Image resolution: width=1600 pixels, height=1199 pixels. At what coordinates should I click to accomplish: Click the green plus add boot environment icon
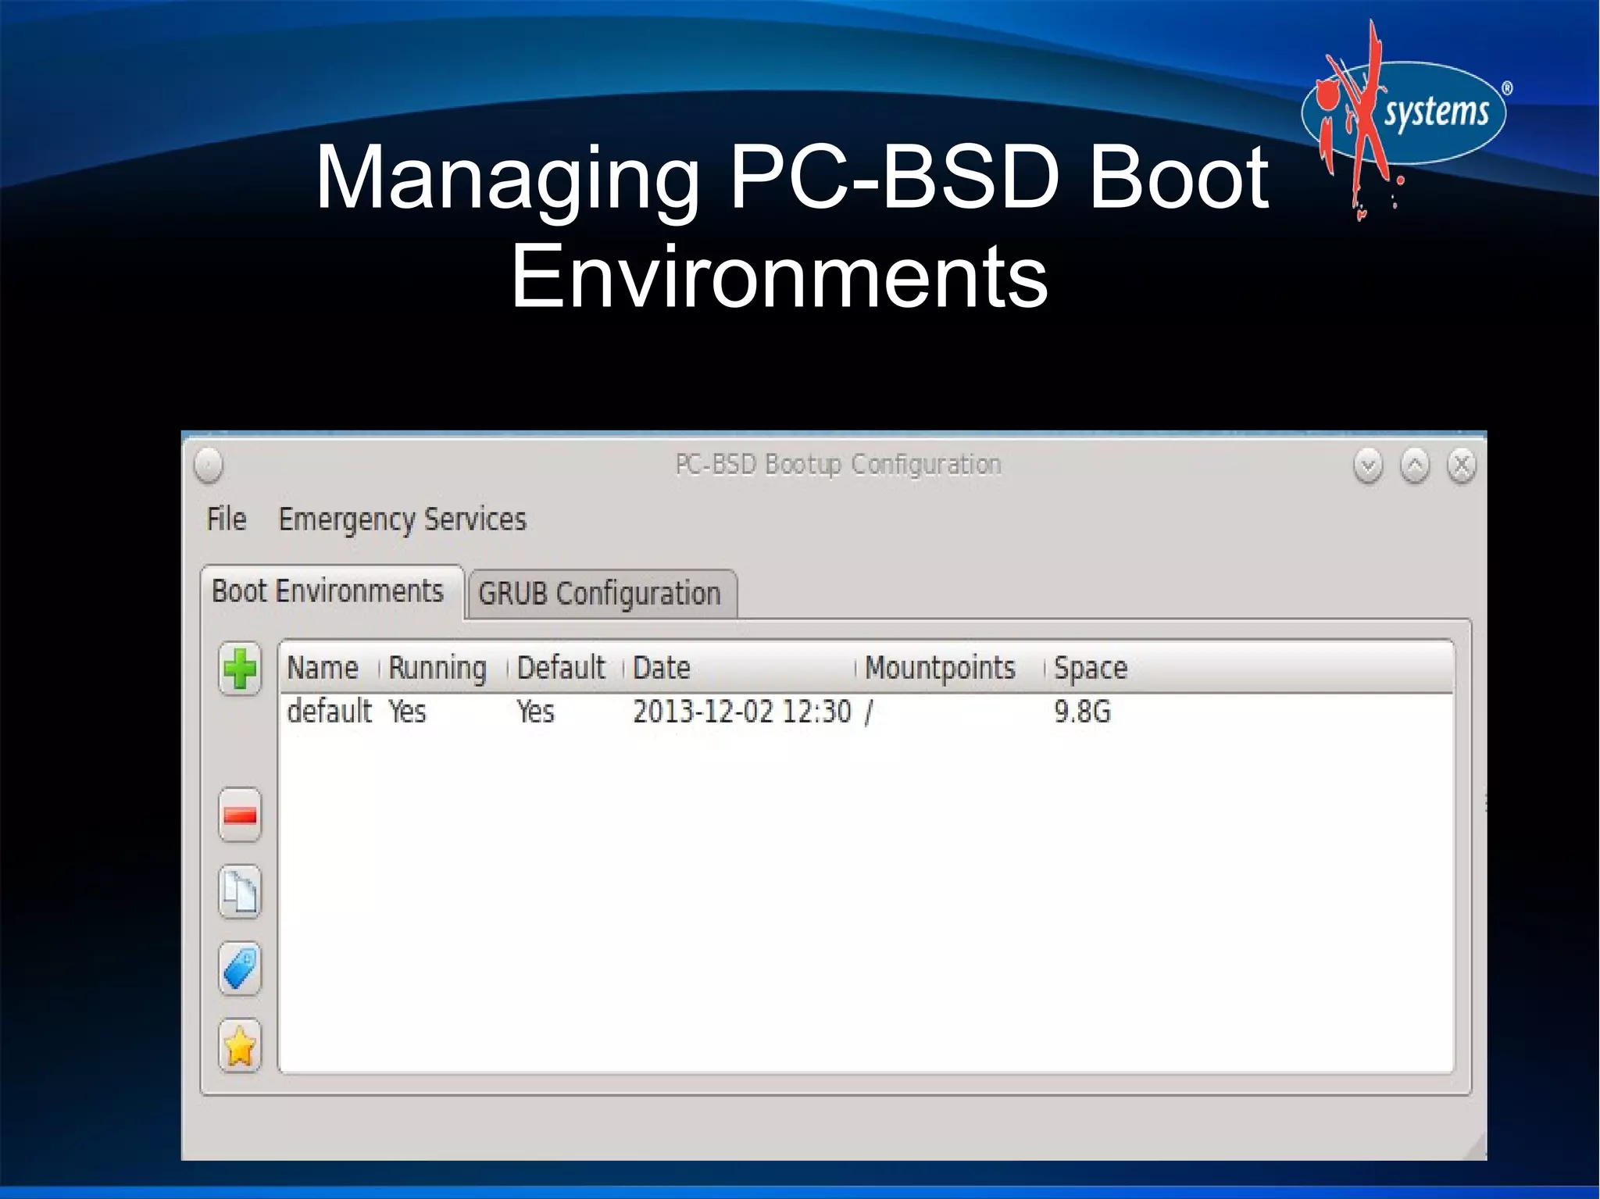(x=240, y=669)
